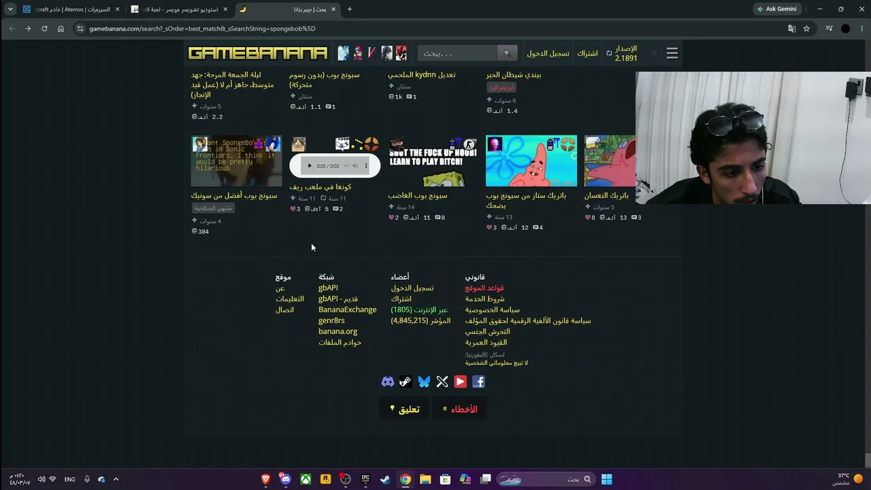This screenshot has height=490, width=871.
Task: Click the Windows taskbar search box
Action: pyautogui.click(x=546, y=479)
